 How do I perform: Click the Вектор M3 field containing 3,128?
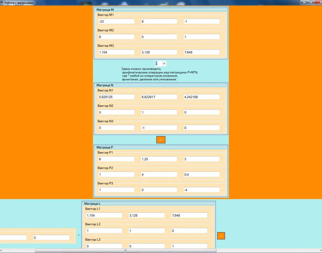click(x=159, y=52)
